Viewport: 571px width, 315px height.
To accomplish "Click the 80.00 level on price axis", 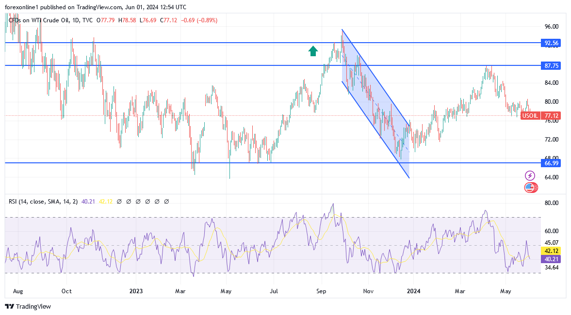I will [x=552, y=102].
